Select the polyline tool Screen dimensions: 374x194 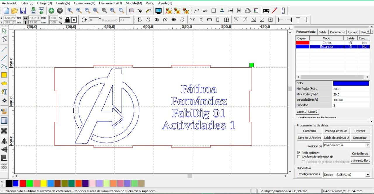(x=4, y=58)
